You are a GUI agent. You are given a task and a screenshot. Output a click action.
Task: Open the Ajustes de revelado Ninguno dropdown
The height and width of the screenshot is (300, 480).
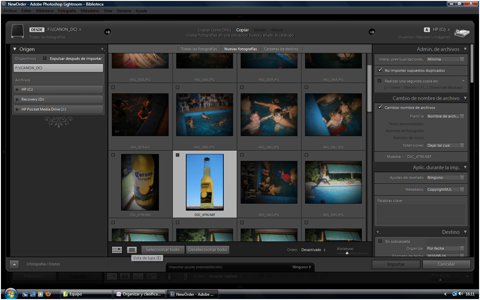pos(445,178)
